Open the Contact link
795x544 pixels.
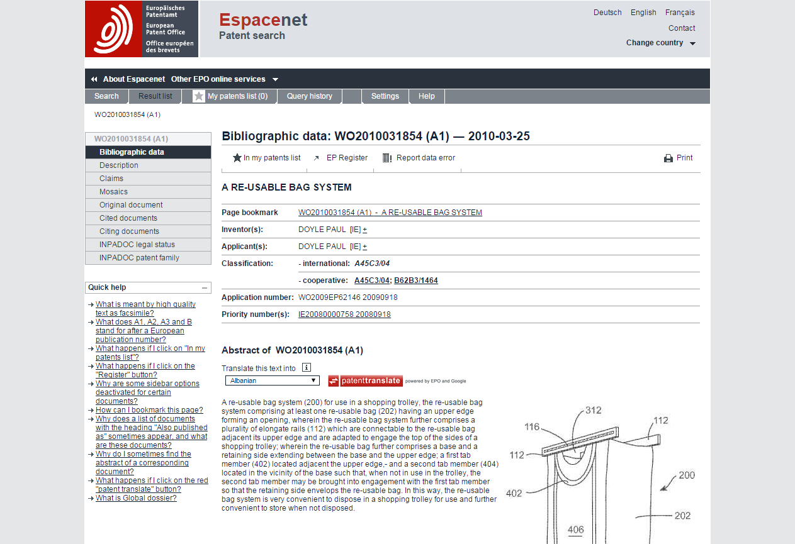pos(682,28)
